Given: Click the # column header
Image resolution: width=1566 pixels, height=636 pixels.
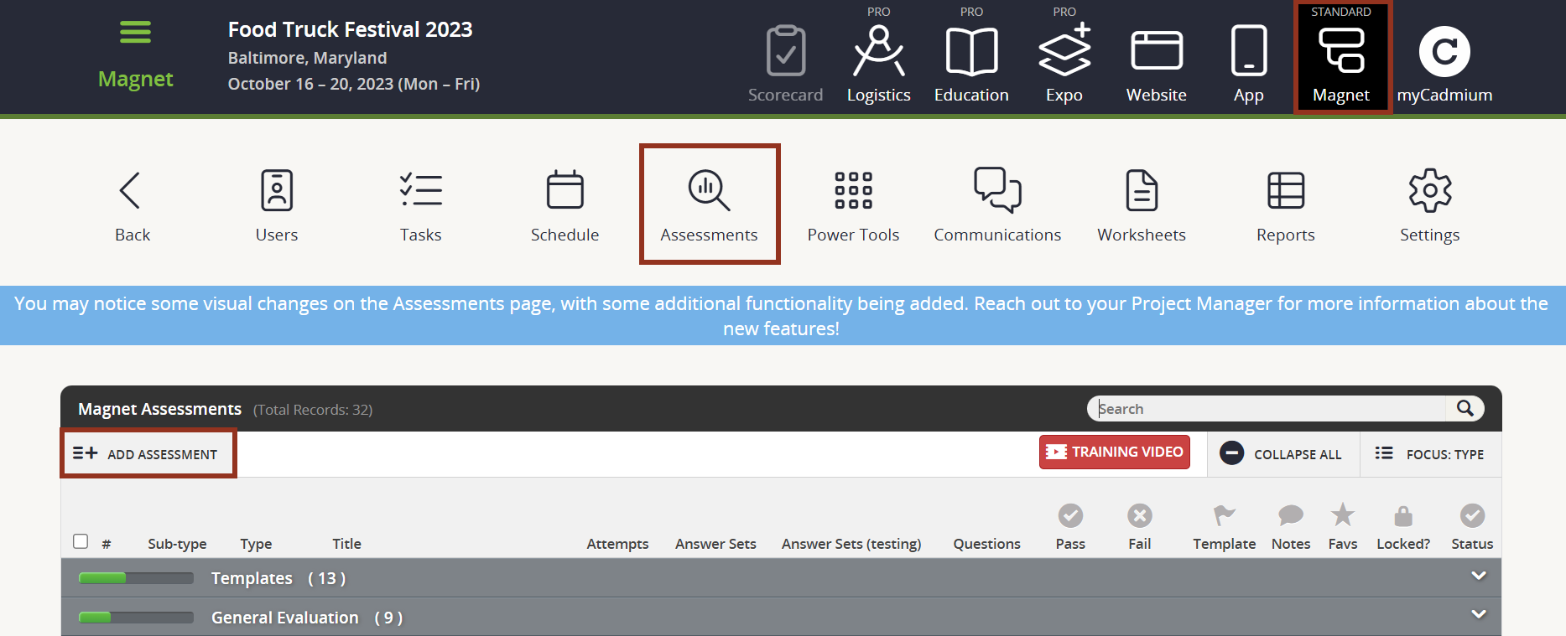Looking at the screenshot, I should (107, 545).
